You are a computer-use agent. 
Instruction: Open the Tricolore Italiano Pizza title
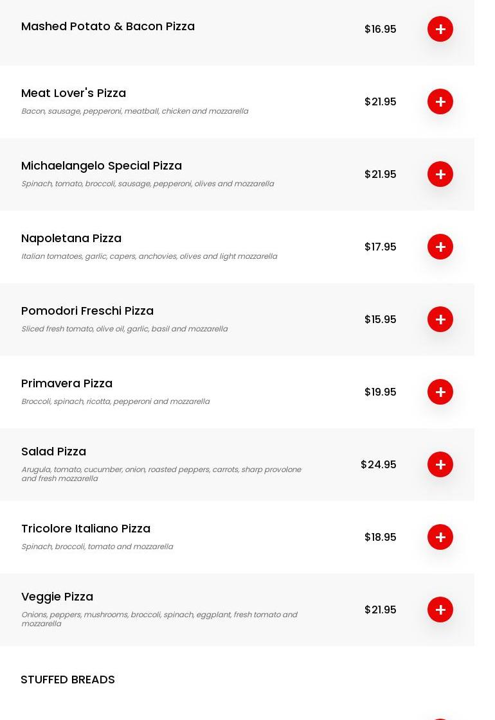(x=85, y=529)
